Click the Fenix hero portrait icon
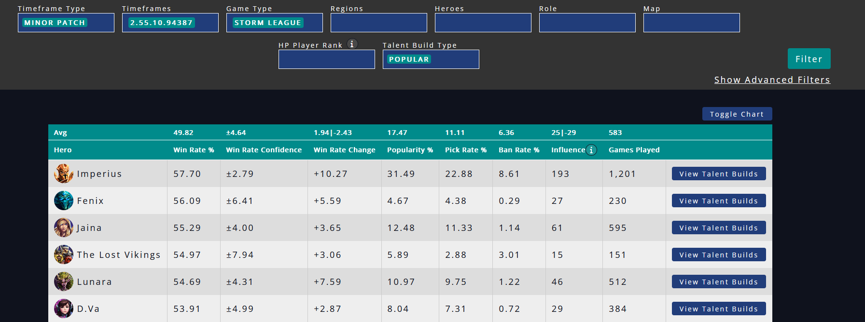The height and width of the screenshot is (322, 865). pos(64,201)
